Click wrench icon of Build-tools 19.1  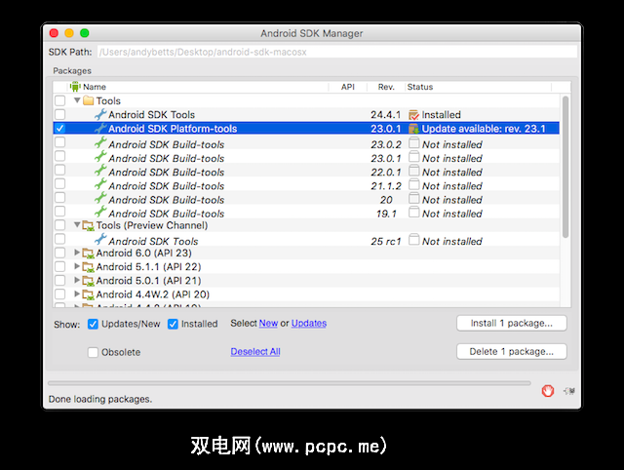100,212
